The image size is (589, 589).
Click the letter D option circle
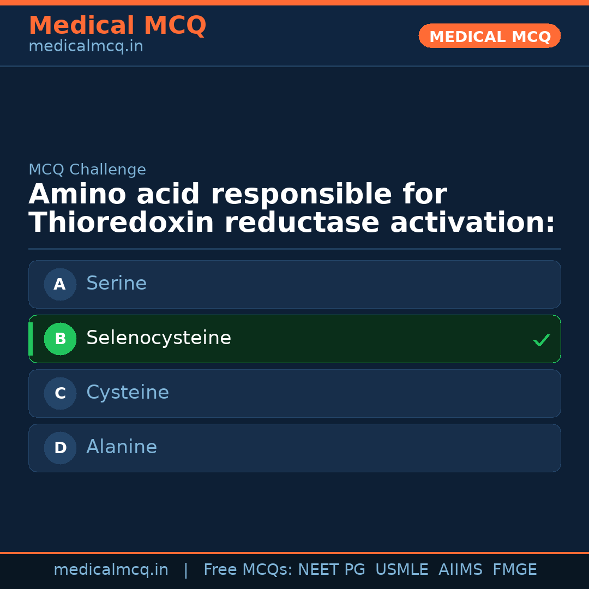tap(60, 448)
